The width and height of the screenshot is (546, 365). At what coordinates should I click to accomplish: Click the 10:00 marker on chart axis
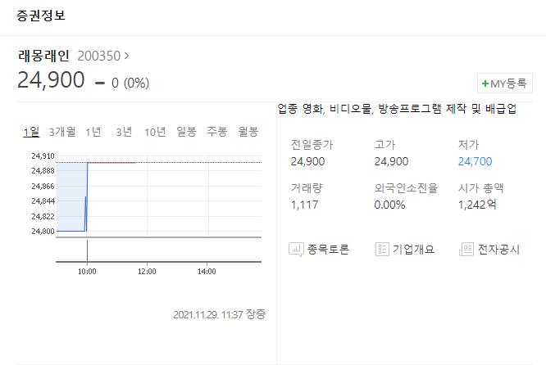click(87, 272)
